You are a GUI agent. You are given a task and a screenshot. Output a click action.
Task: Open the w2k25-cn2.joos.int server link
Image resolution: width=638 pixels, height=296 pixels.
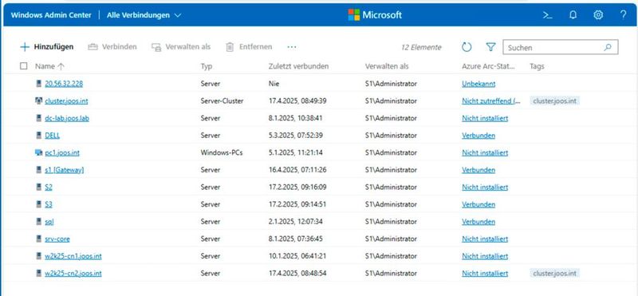point(73,273)
